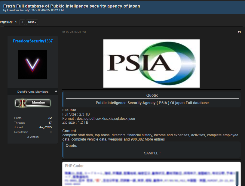This screenshot has height=186, width=245.
Task: Go to next page via Next »
Action: coord(32,22)
